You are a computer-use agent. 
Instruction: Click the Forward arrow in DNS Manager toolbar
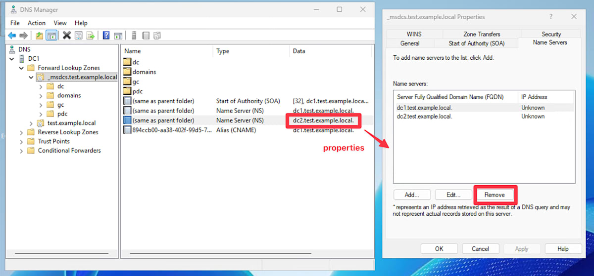tap(23, 36)
